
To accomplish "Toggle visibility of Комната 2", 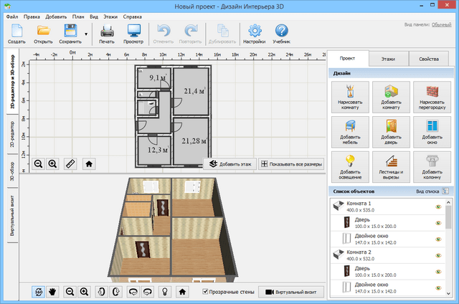I will coord(438,256).
